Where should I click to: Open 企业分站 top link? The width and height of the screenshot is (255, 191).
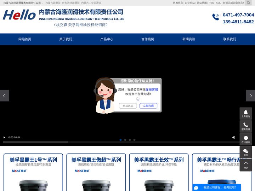click(190, 3)
